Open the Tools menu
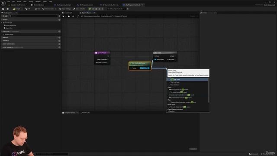 (x=45, y=2)
